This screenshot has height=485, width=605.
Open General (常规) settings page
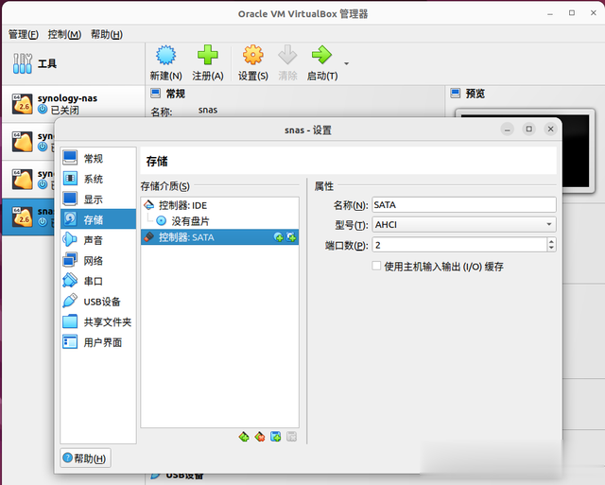click(98, 158)
